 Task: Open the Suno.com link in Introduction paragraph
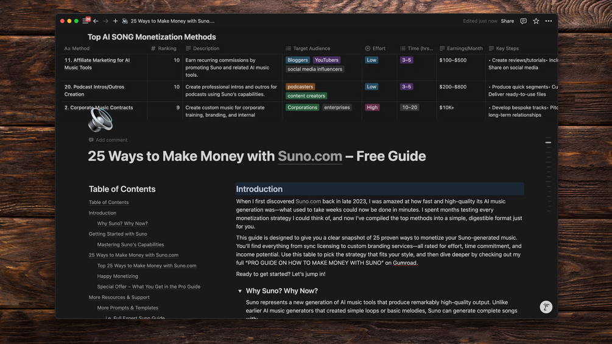pyautogui.click(x=308, y=202)
